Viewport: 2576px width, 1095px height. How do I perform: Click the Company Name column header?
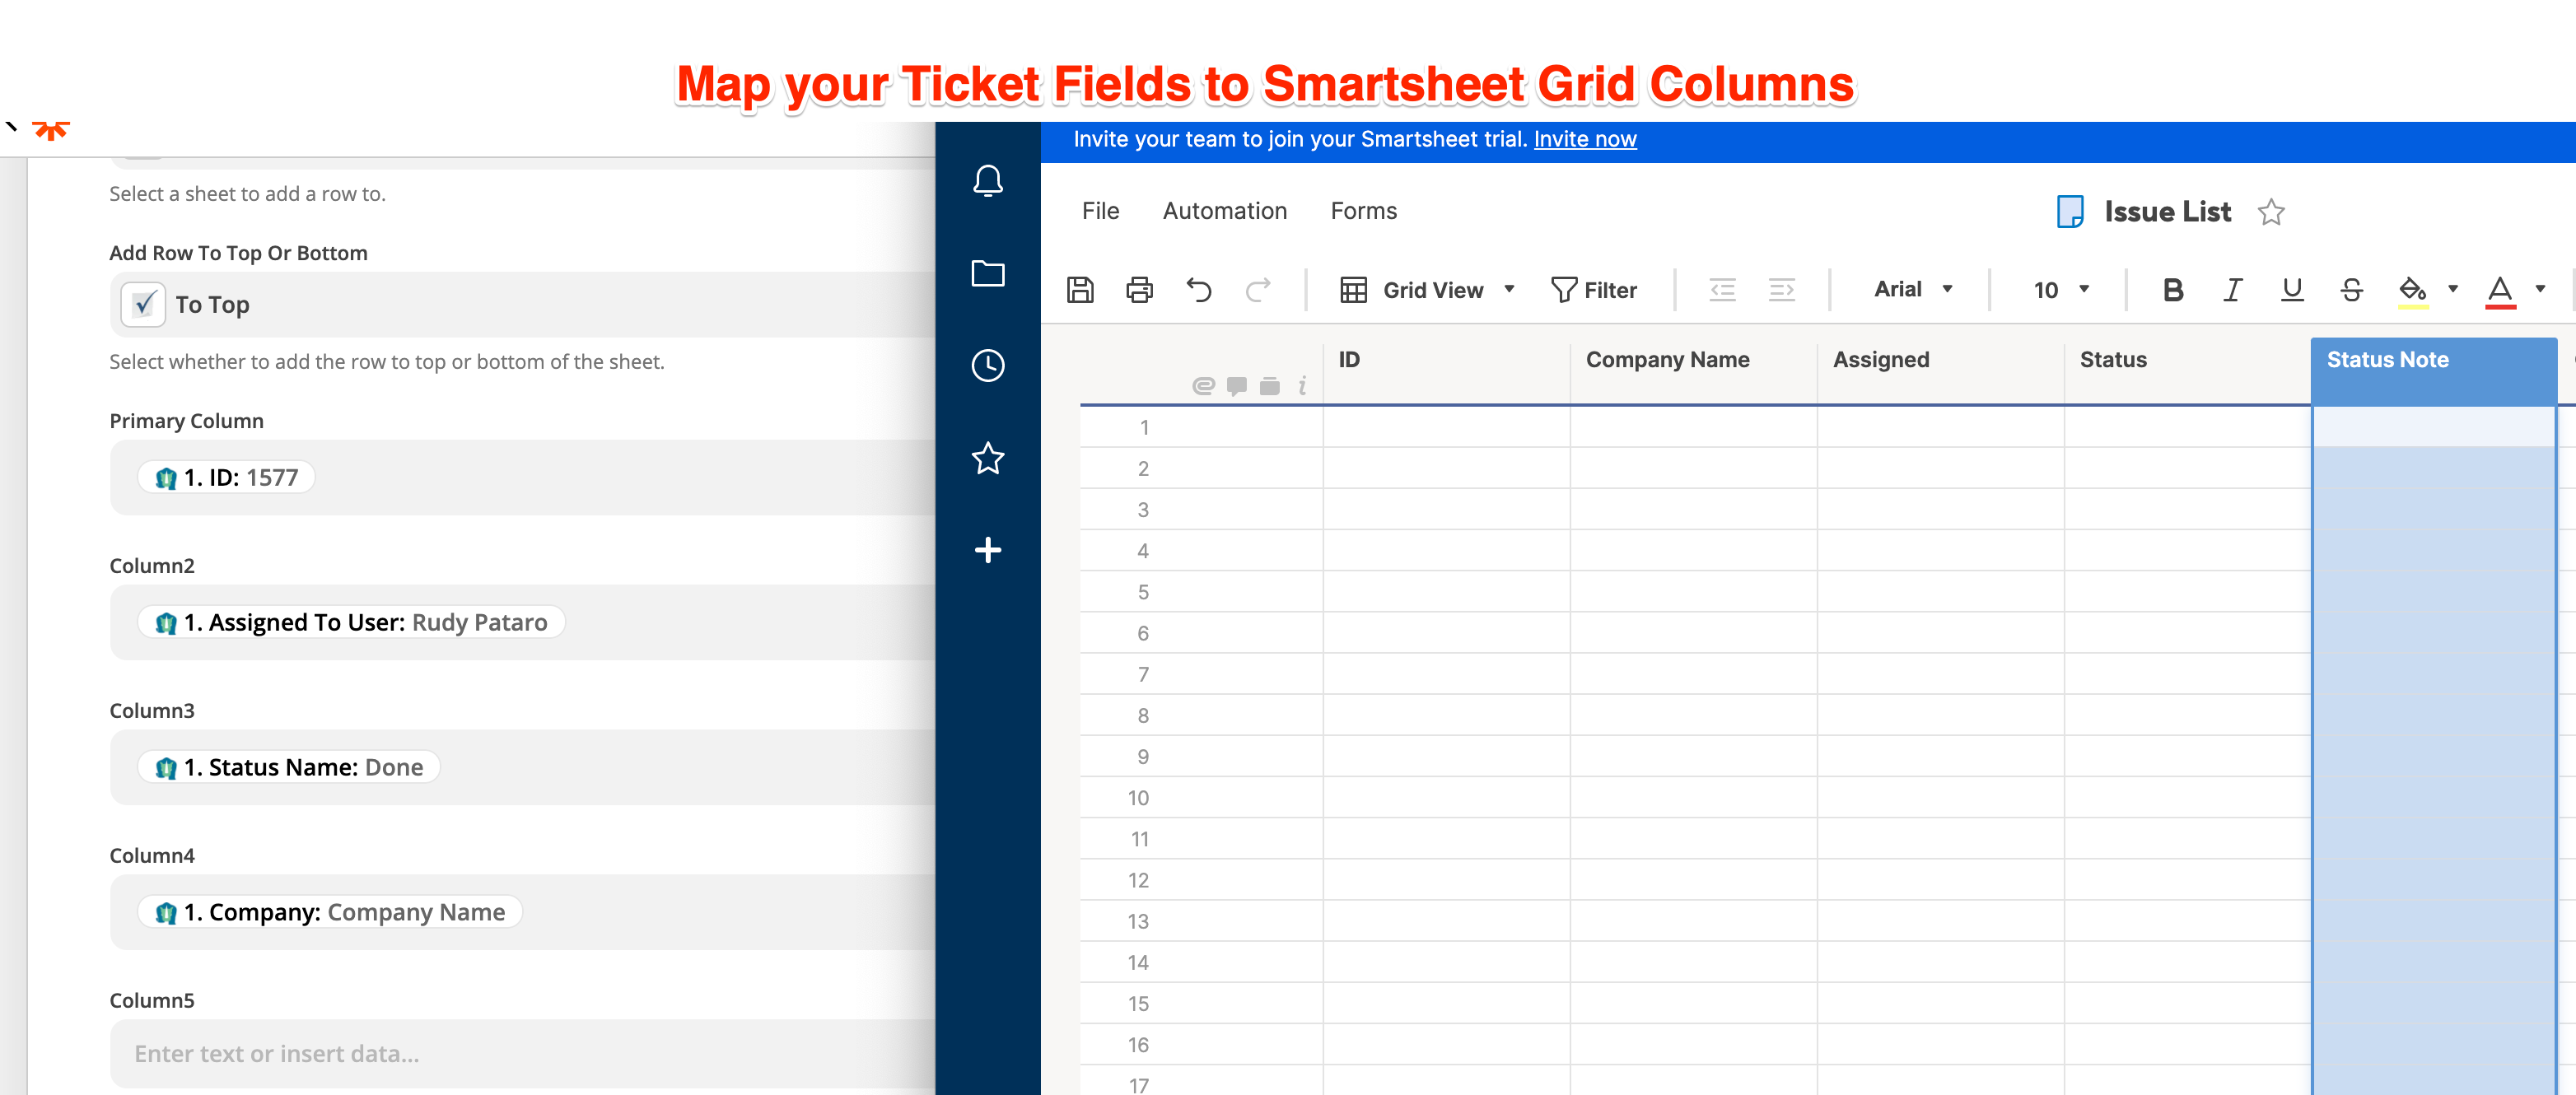[x=1693, y=371]
